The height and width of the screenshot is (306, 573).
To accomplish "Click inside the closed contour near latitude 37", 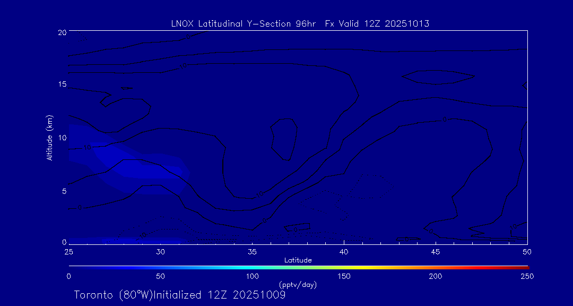I will click(283, 138).
